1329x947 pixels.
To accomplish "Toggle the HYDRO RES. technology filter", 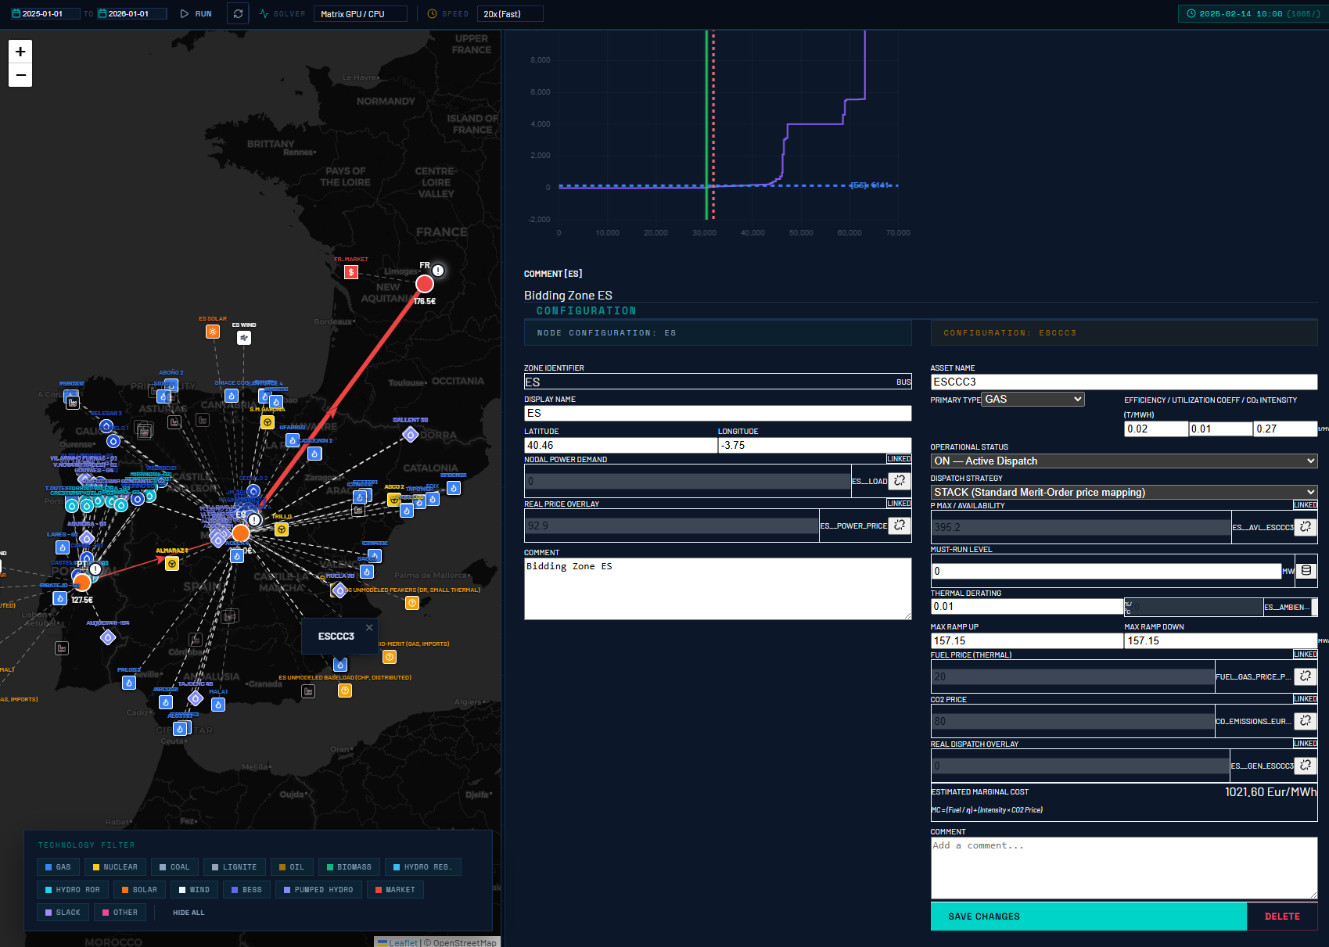I will [x=422, y=866].
